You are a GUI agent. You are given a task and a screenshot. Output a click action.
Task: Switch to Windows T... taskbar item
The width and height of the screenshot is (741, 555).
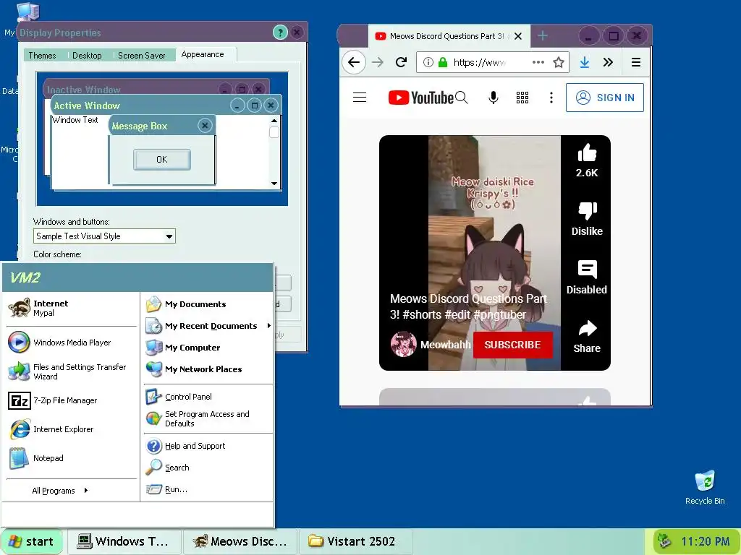[x=124, y=541]
